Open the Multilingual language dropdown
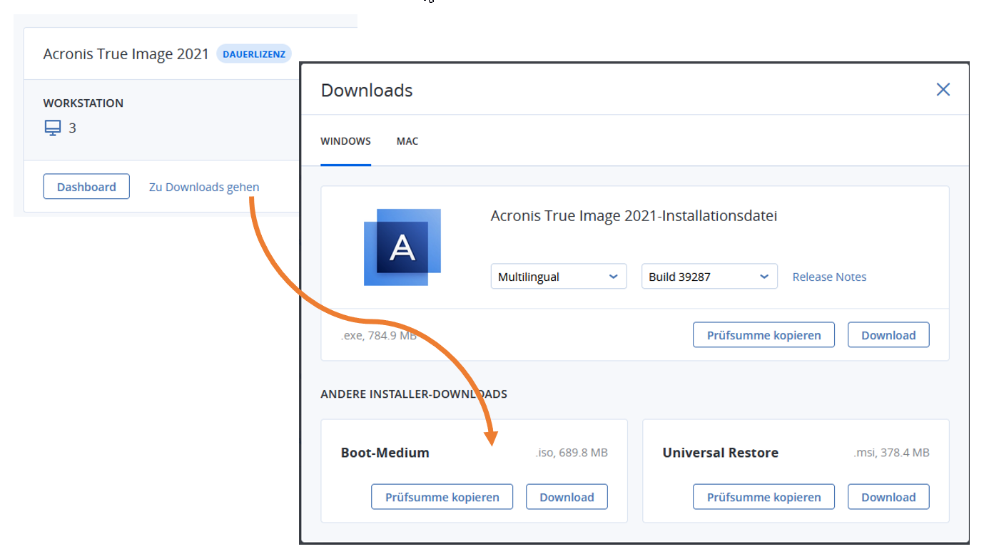This screenshot has width=984, height=549. [x=559, y=277]
